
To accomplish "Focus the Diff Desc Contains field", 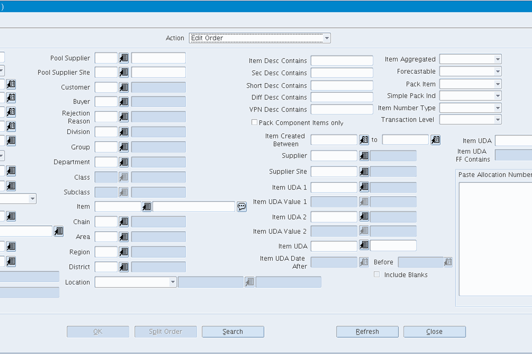I will click(x=342, y=97).
